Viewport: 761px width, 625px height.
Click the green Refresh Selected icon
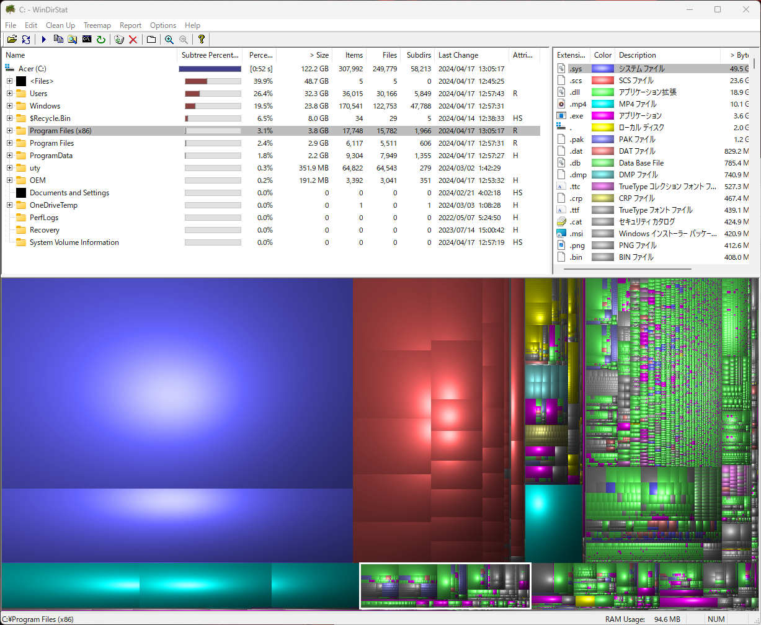tap(101, 40)
